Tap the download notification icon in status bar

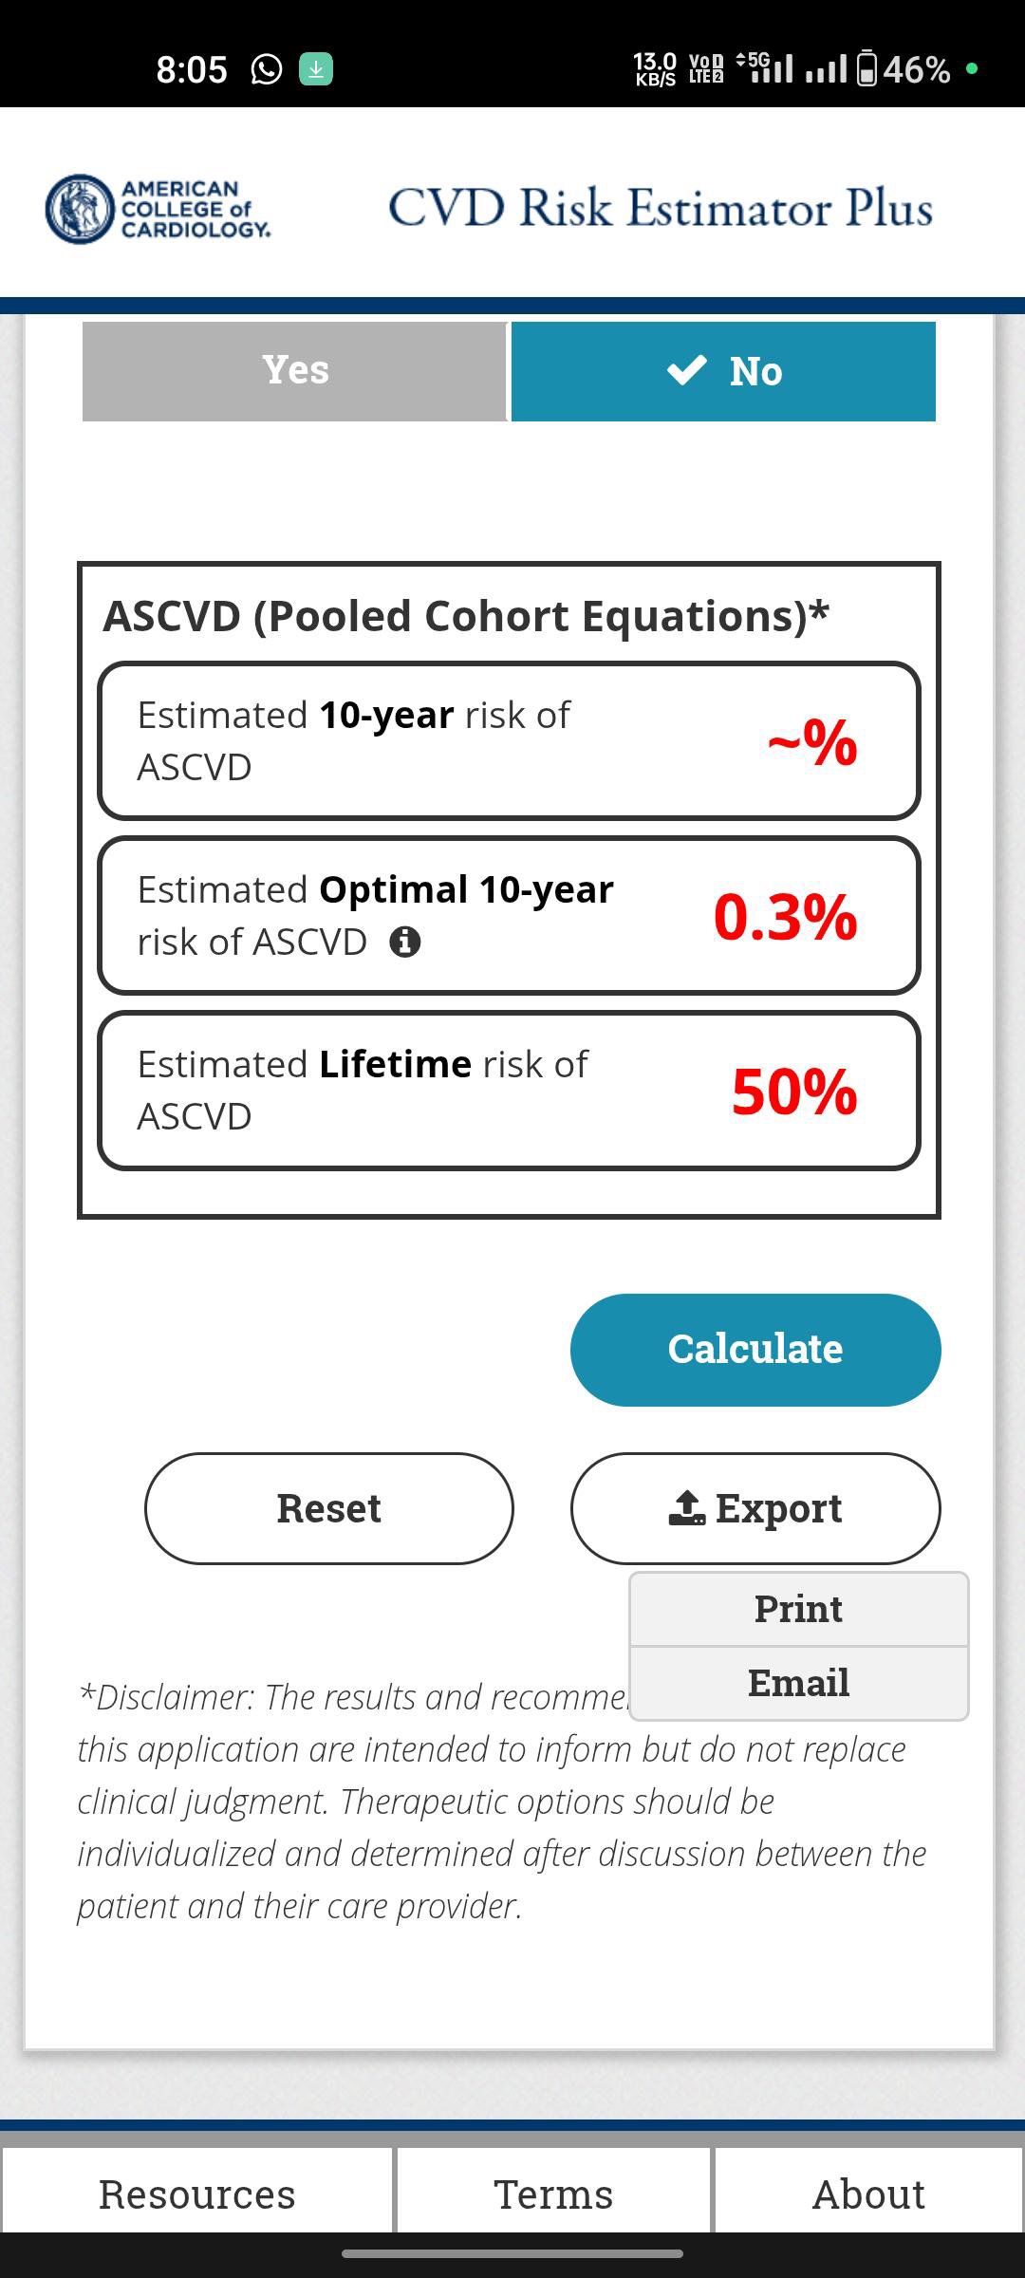pos(316,69)
